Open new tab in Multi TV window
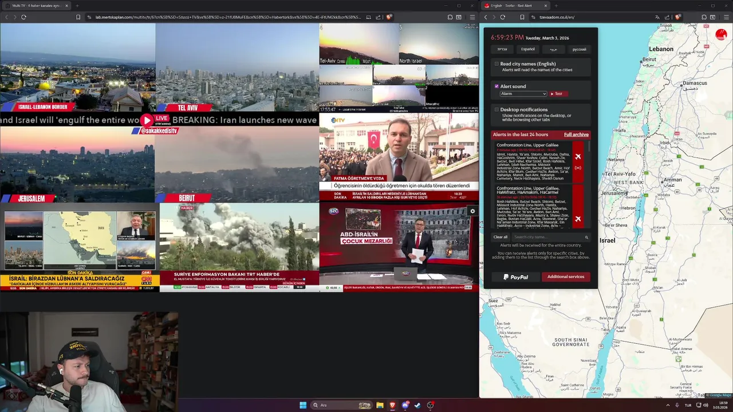733x412 pixels. [77, 6]
